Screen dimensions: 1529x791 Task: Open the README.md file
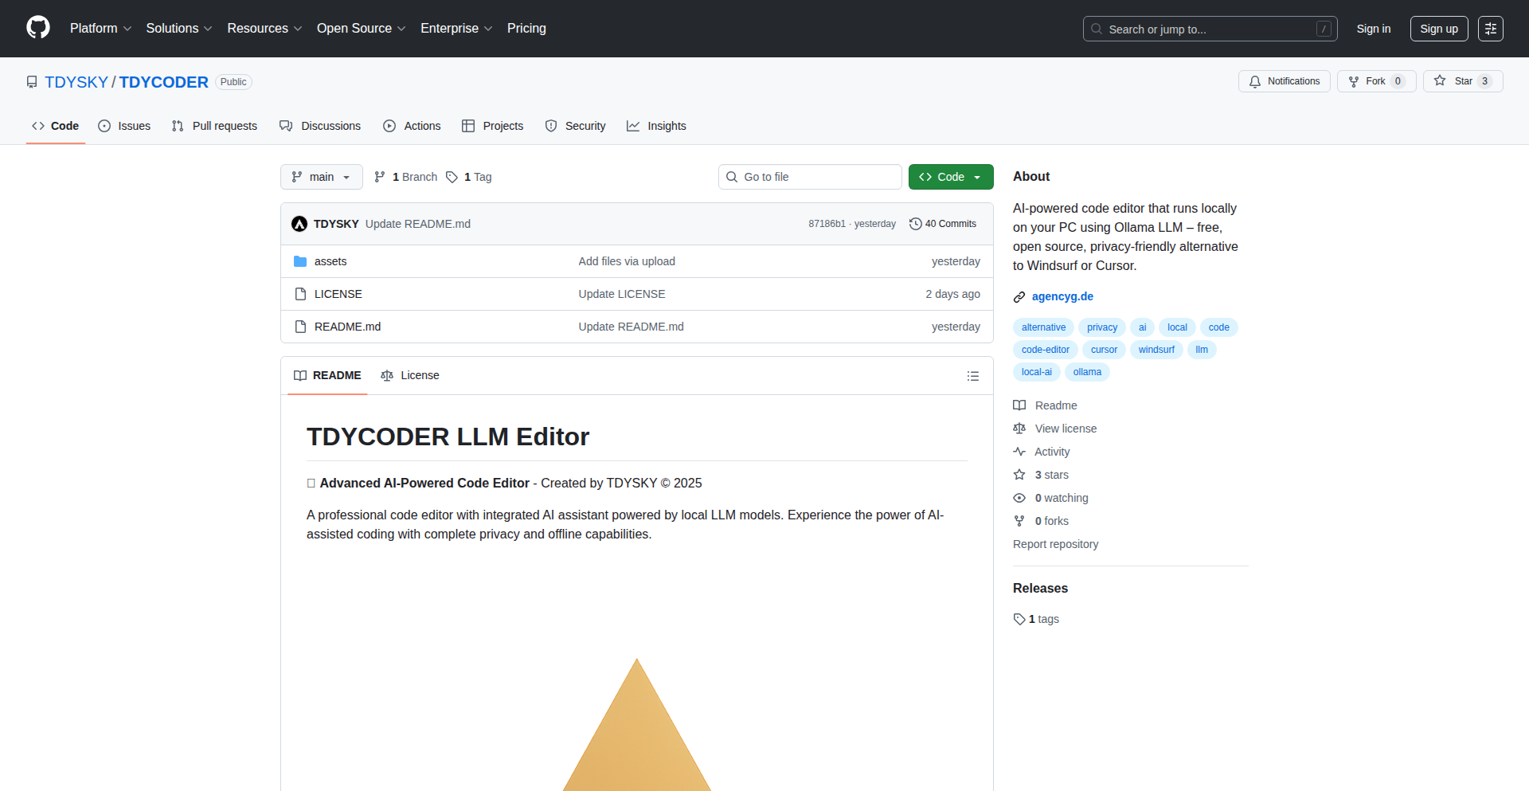pos(347,327)
